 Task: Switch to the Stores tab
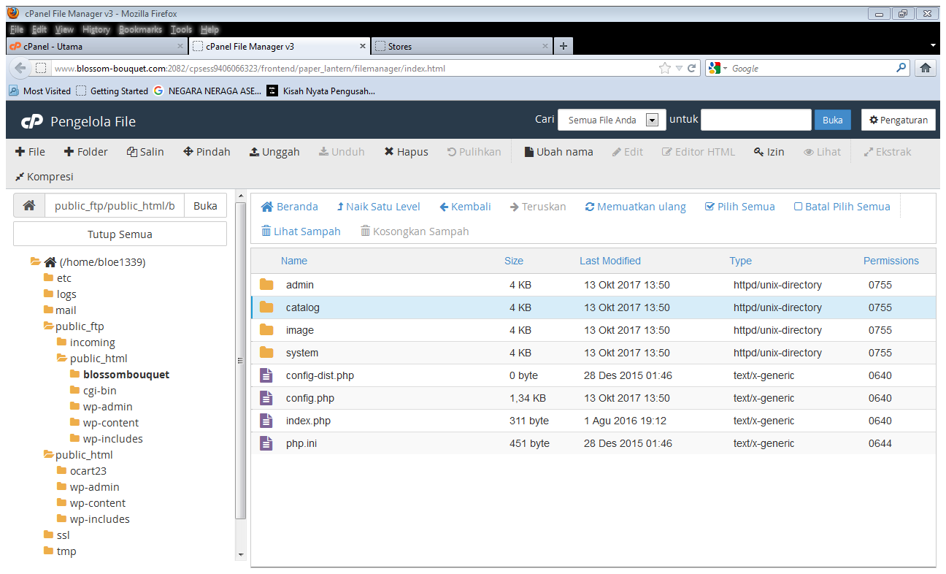[x=462, y=46]
